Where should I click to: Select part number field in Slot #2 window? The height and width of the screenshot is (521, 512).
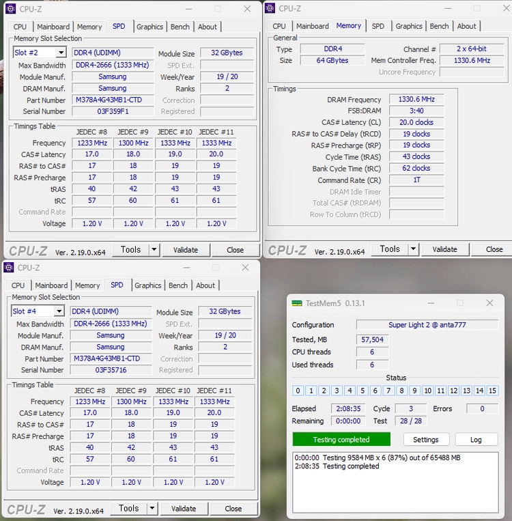click(x=113, y=100)
